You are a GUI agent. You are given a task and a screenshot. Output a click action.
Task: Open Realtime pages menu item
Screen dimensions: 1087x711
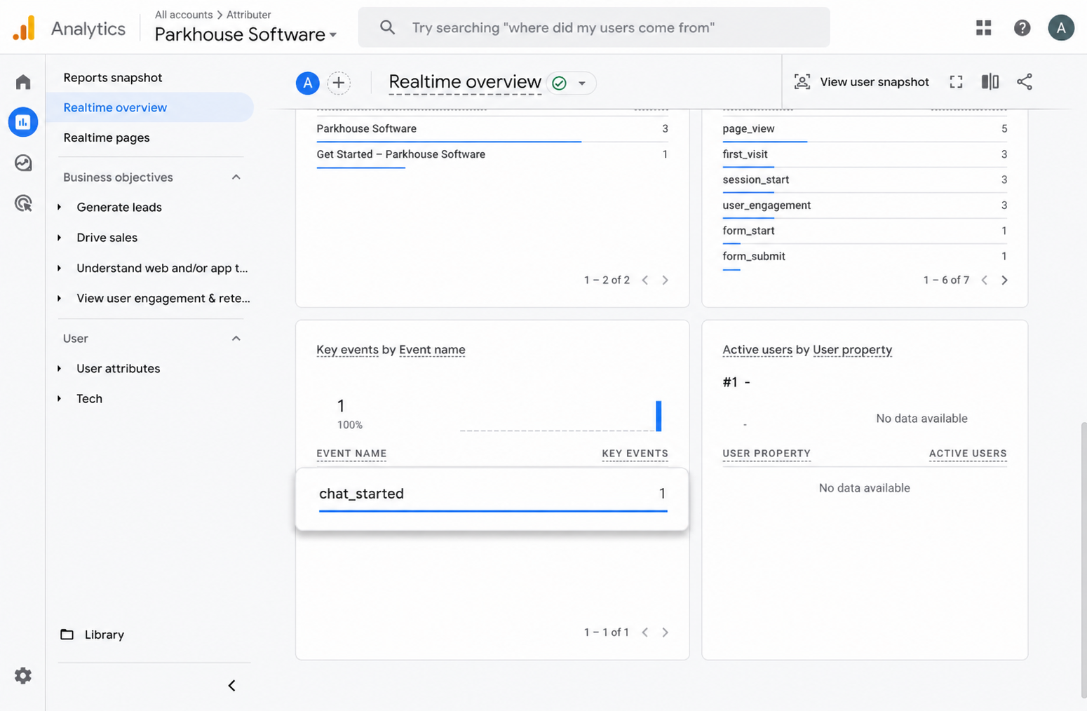(x=107, y=138)
